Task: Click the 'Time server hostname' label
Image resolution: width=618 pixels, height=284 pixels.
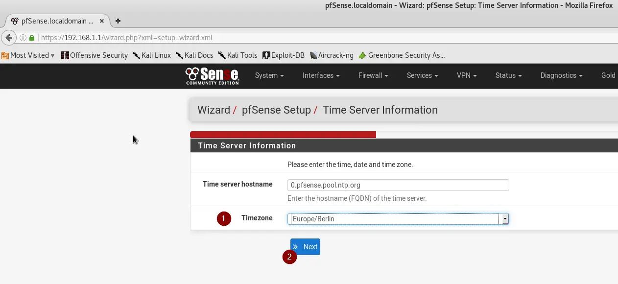Action: pos(238,184)
